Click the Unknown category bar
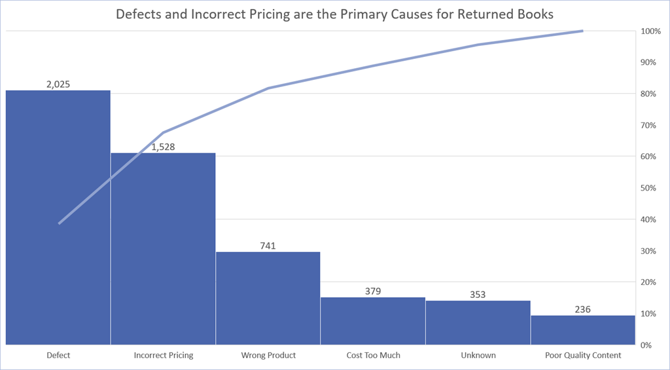 coord(478,323)
